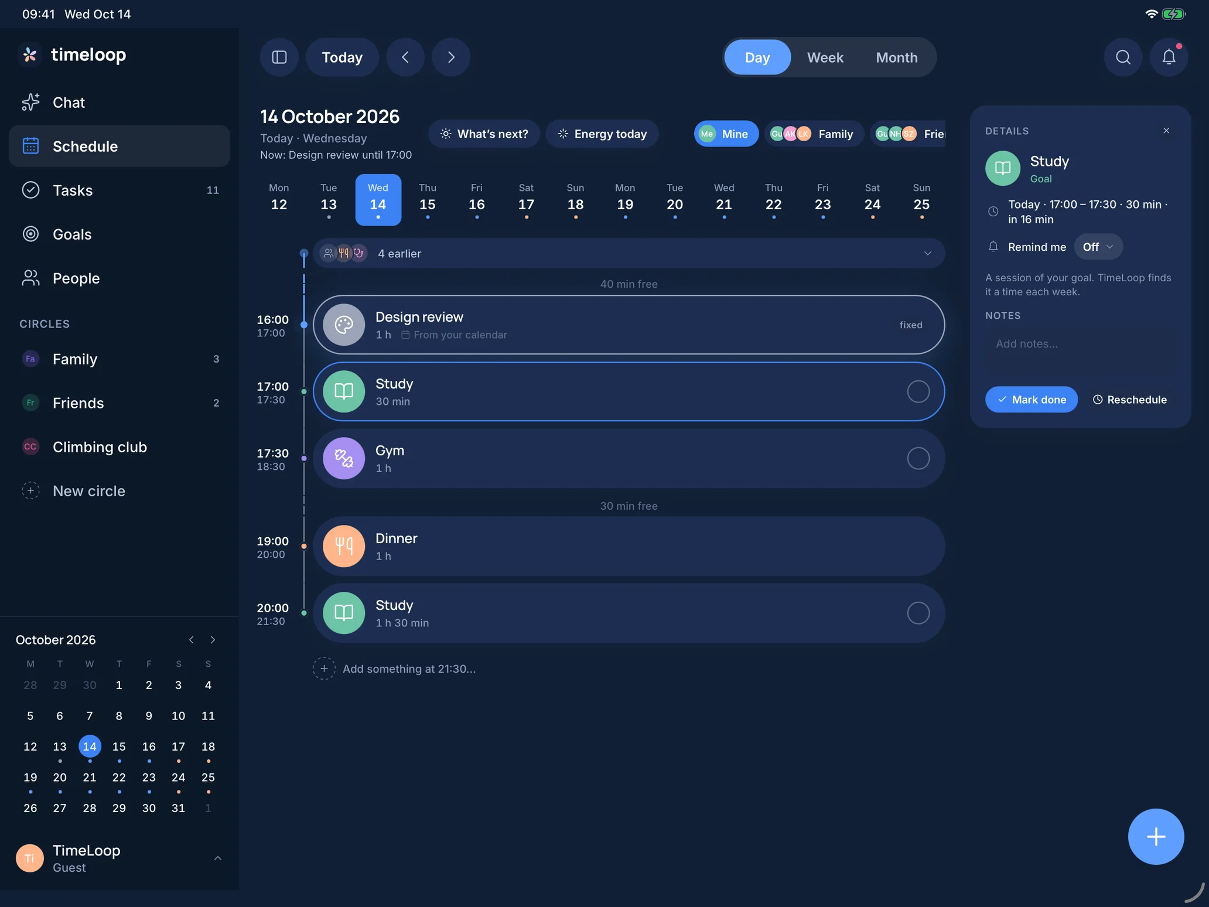Screen dimensions: 1209x907
Task: Open the search icon
Action: [1123, 57]
